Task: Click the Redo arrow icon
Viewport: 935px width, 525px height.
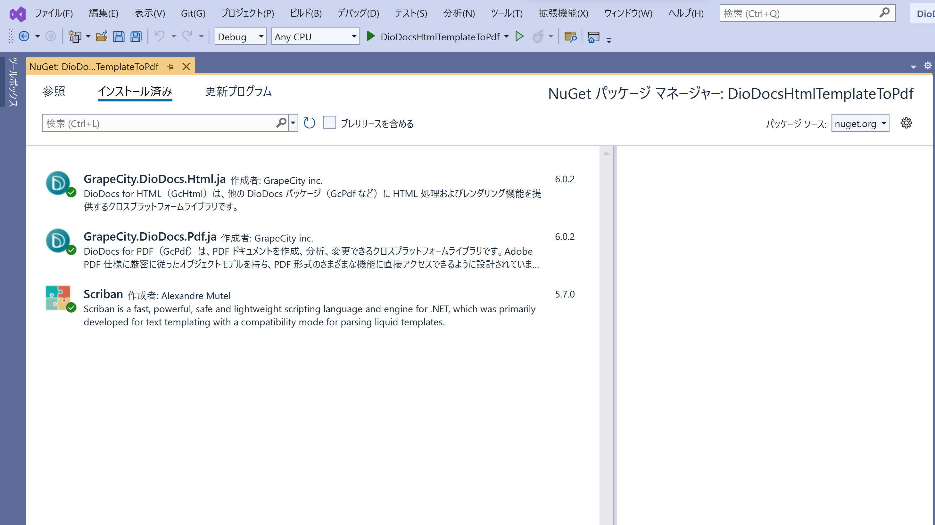Action: pos(187,36)
